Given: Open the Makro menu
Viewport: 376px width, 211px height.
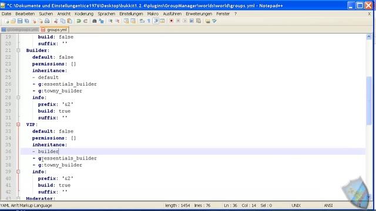Looking at the screenshot, I should click(153, 14).
